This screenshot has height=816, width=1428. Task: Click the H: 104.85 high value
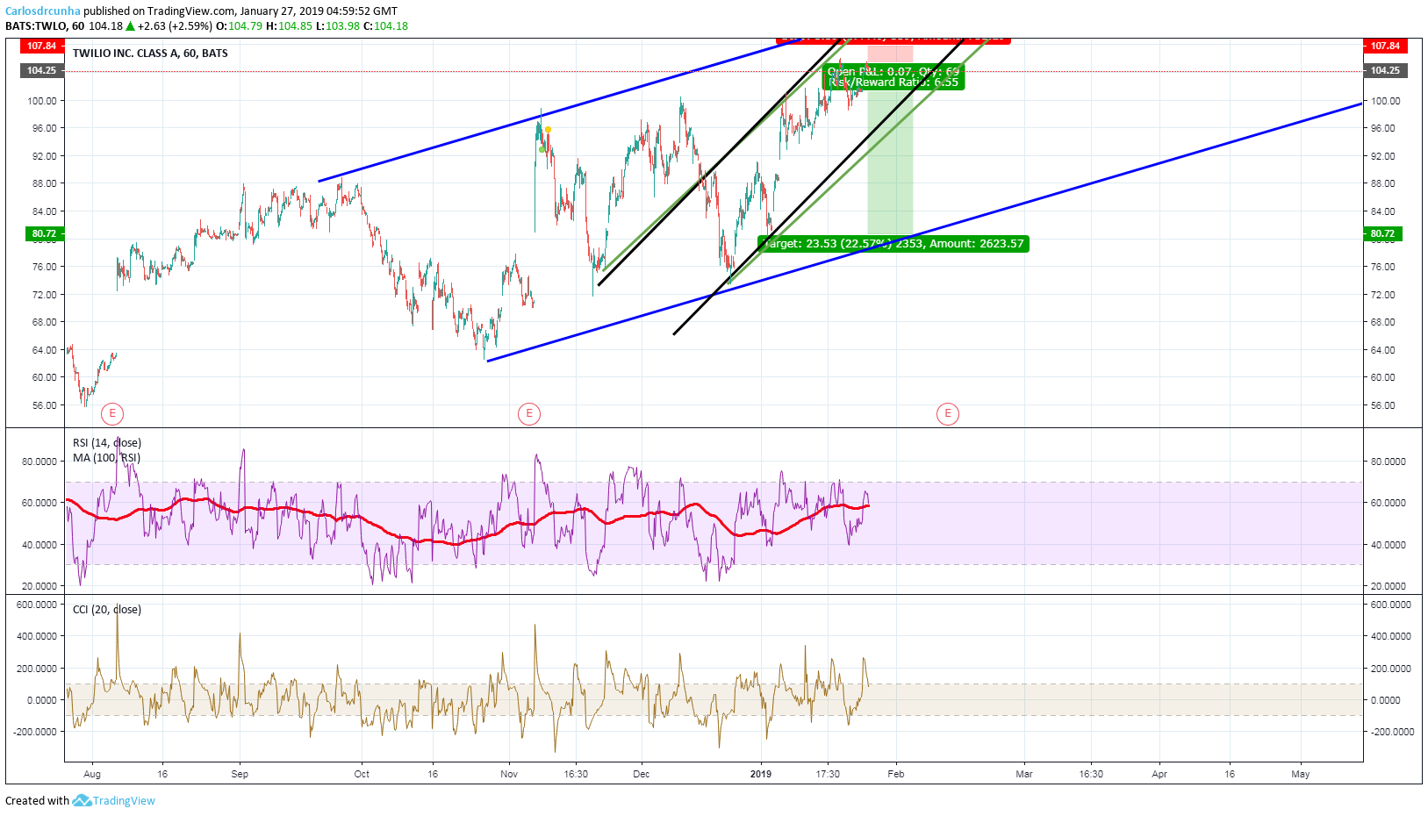[289, 26]
